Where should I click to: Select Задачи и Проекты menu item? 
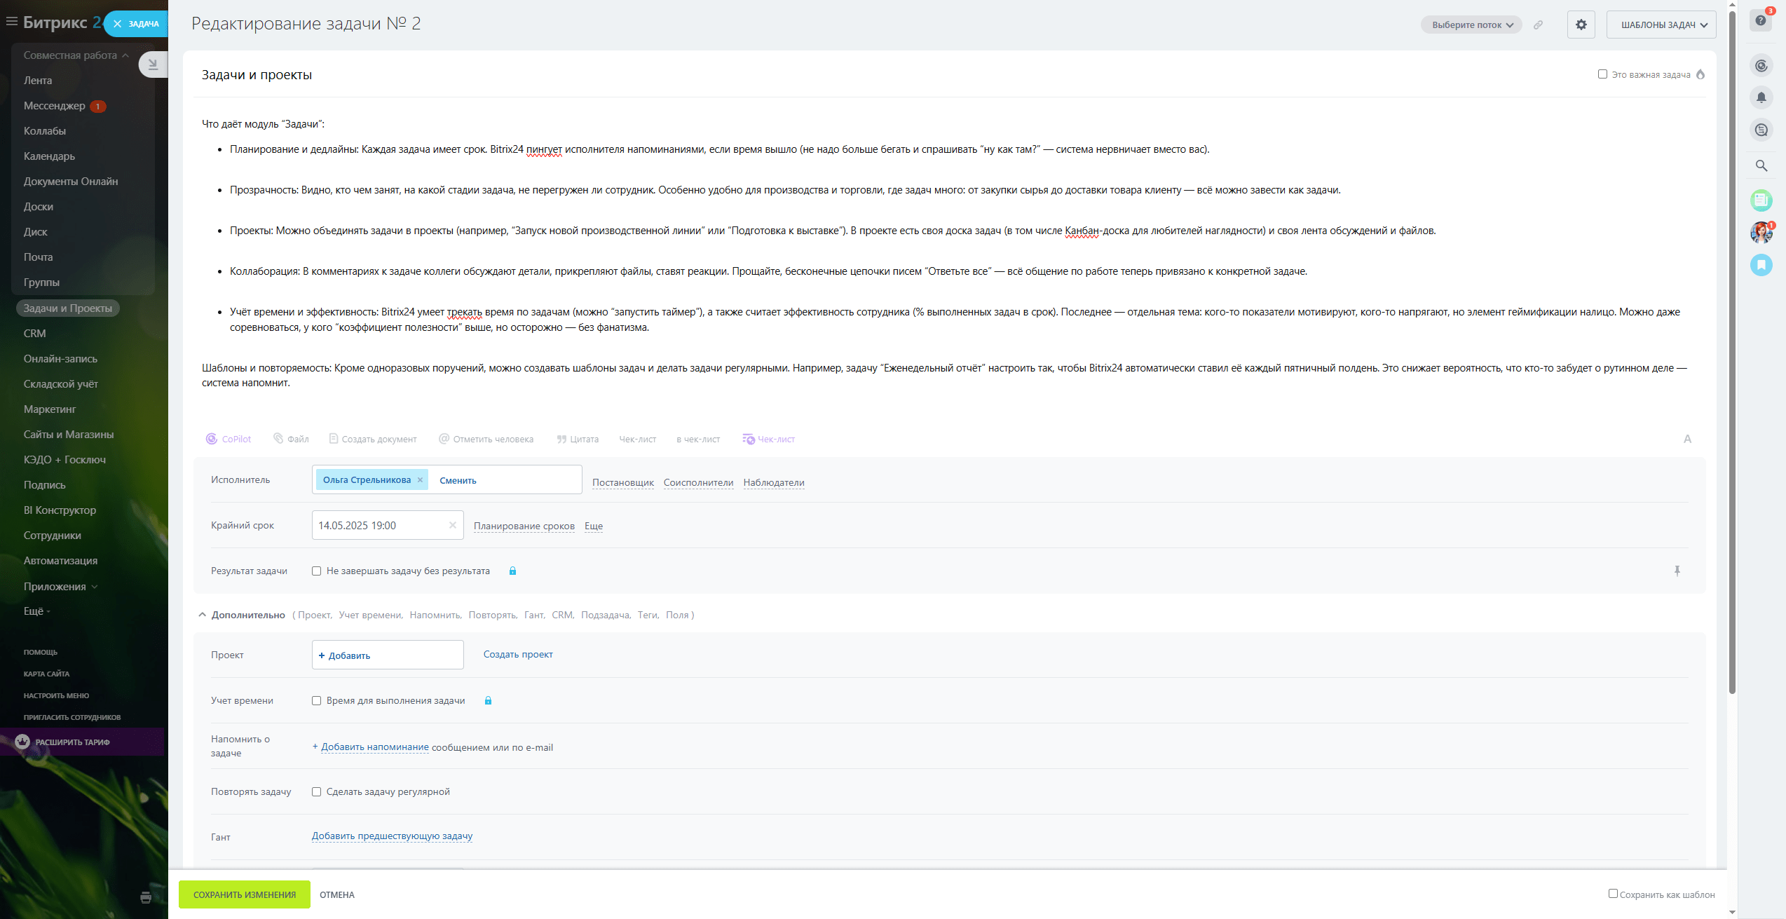point(68,308)
